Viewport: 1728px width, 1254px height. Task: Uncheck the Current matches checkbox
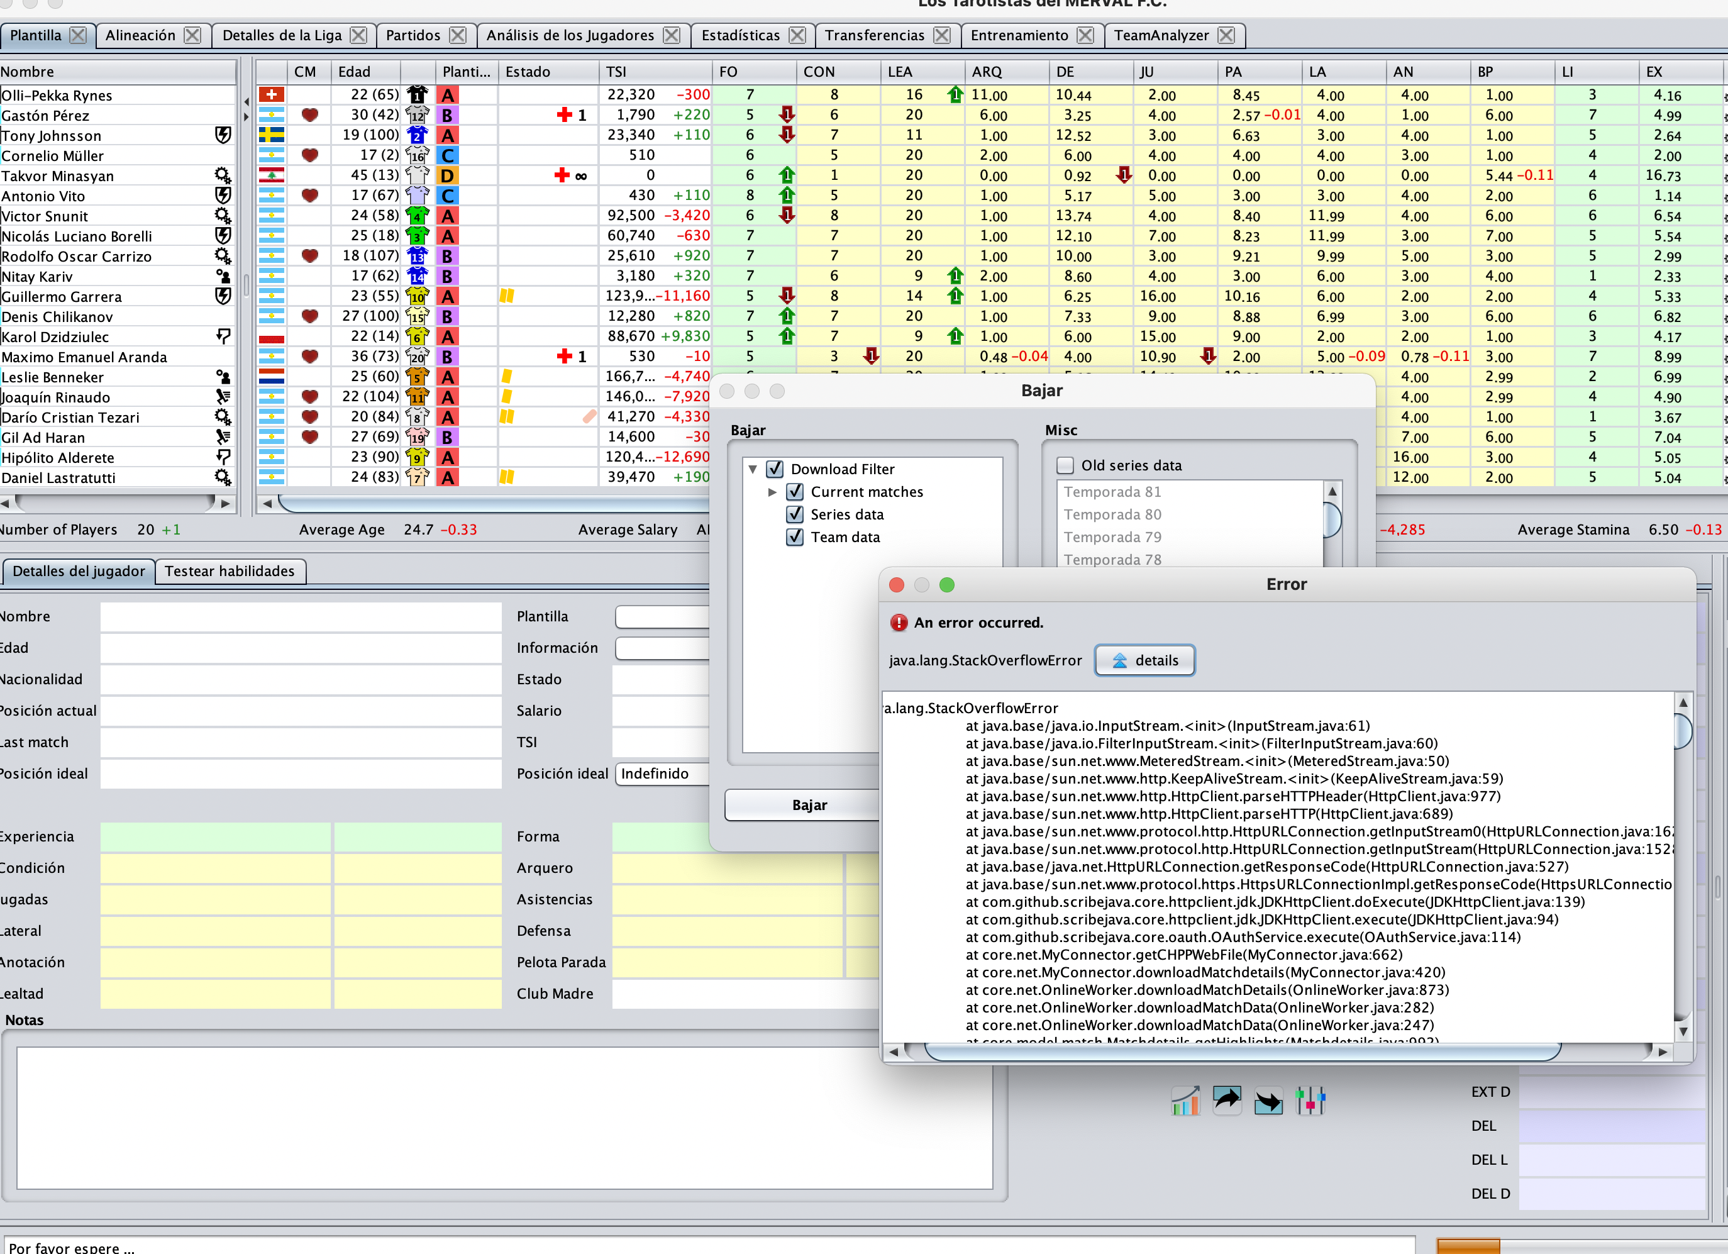click(x=795, y=491)
